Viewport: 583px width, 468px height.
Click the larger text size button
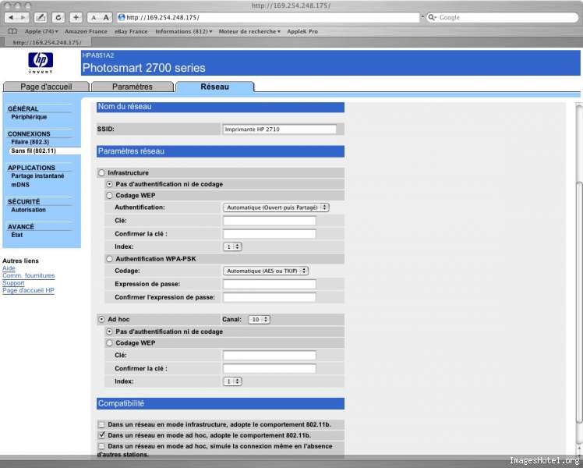tap(107, 17)
